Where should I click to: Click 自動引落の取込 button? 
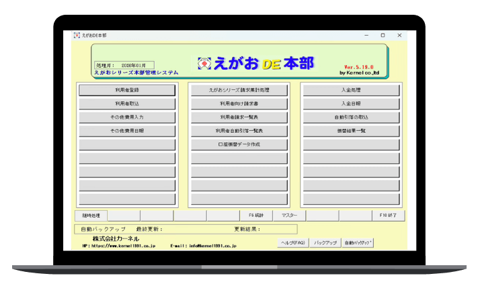point(351,117)
